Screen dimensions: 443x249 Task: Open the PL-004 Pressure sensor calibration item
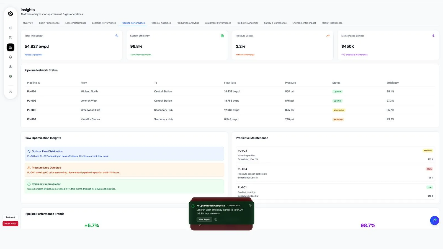click(335, 173)
